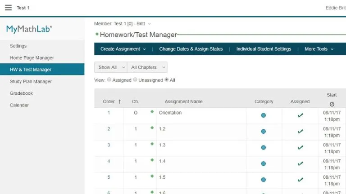Click the assigned checkmark for assignment 1.4
Viewport: 346px width, 194px height.
tap(300, 163)
